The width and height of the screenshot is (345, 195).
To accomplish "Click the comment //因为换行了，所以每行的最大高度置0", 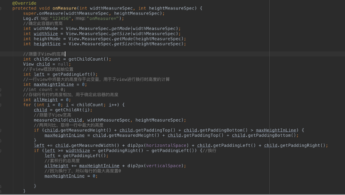I will tap(83, 171).
